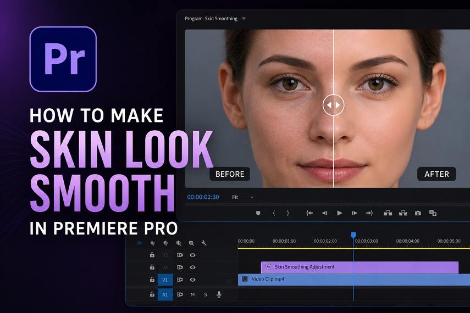Step back one frame
The image size is (470, 313).
pos(325,213)
